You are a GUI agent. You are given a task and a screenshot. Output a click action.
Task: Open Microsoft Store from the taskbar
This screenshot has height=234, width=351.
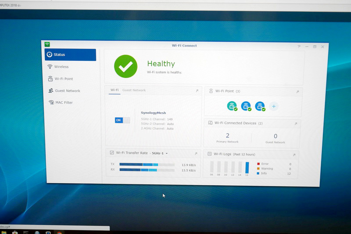pyautogui.click(x=15, y=232)
